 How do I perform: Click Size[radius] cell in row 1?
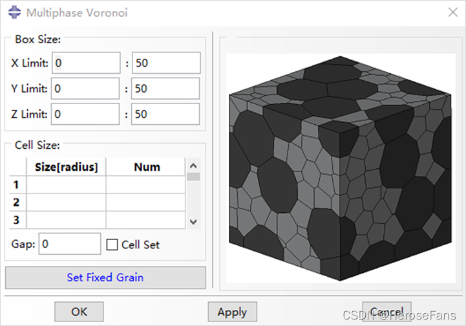coord(67,185)
